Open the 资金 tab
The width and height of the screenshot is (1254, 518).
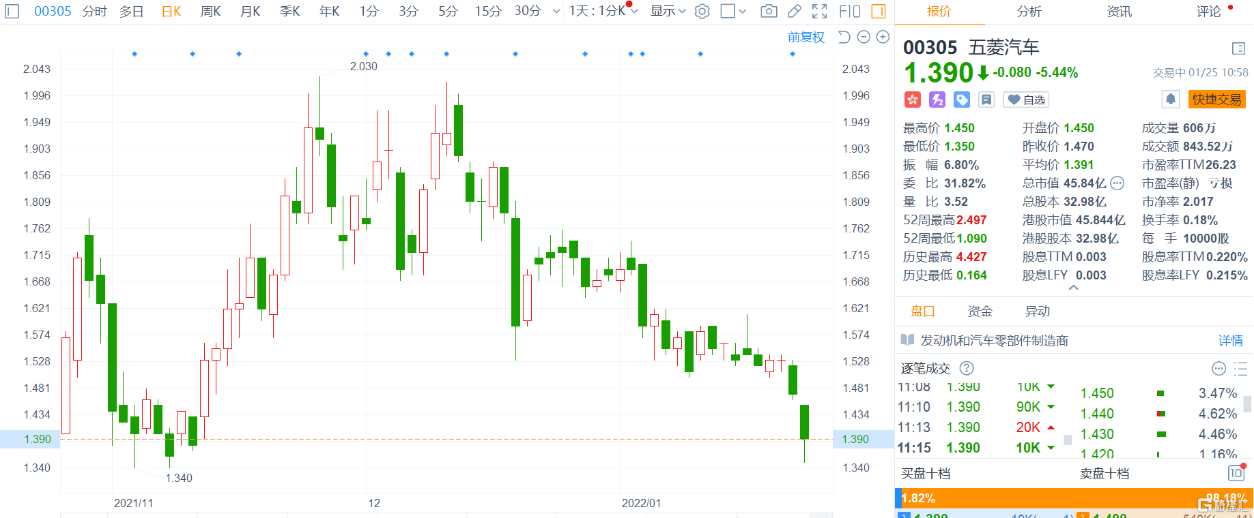click(980, 311)
